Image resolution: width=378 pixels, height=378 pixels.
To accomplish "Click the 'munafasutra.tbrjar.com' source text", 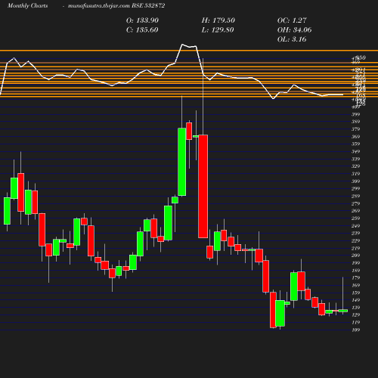I will [99, 5].
